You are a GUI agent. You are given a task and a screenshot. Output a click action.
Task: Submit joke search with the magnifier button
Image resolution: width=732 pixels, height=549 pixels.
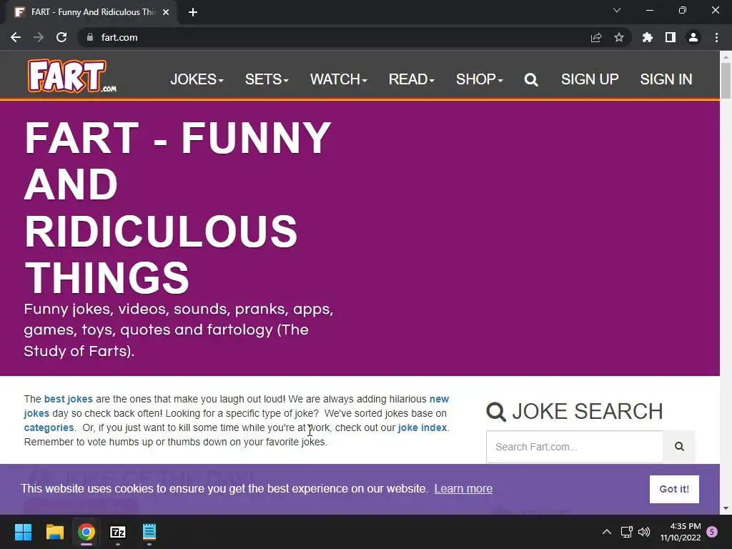tap(679, 447)
